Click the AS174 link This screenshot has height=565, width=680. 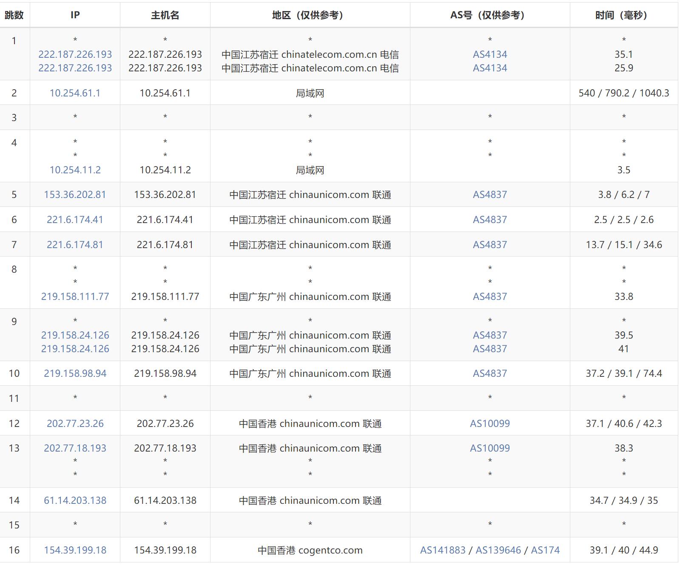(545, 550)
